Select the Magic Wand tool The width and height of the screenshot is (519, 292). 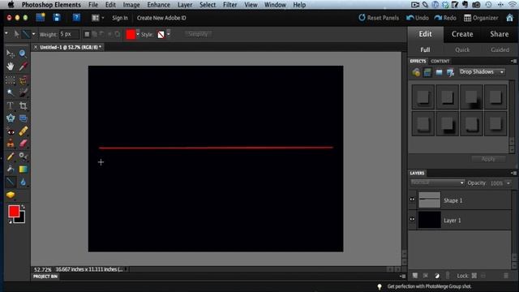[11, 92]
